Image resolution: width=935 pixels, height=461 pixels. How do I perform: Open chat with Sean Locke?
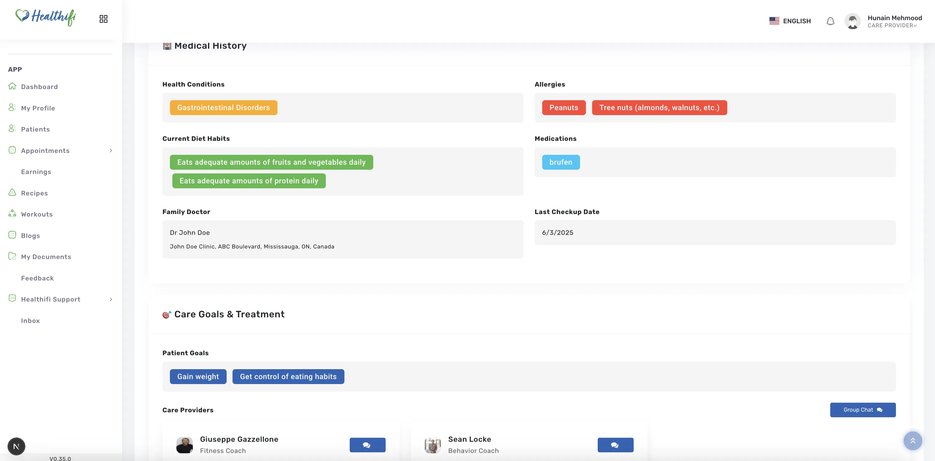(616, 445)
